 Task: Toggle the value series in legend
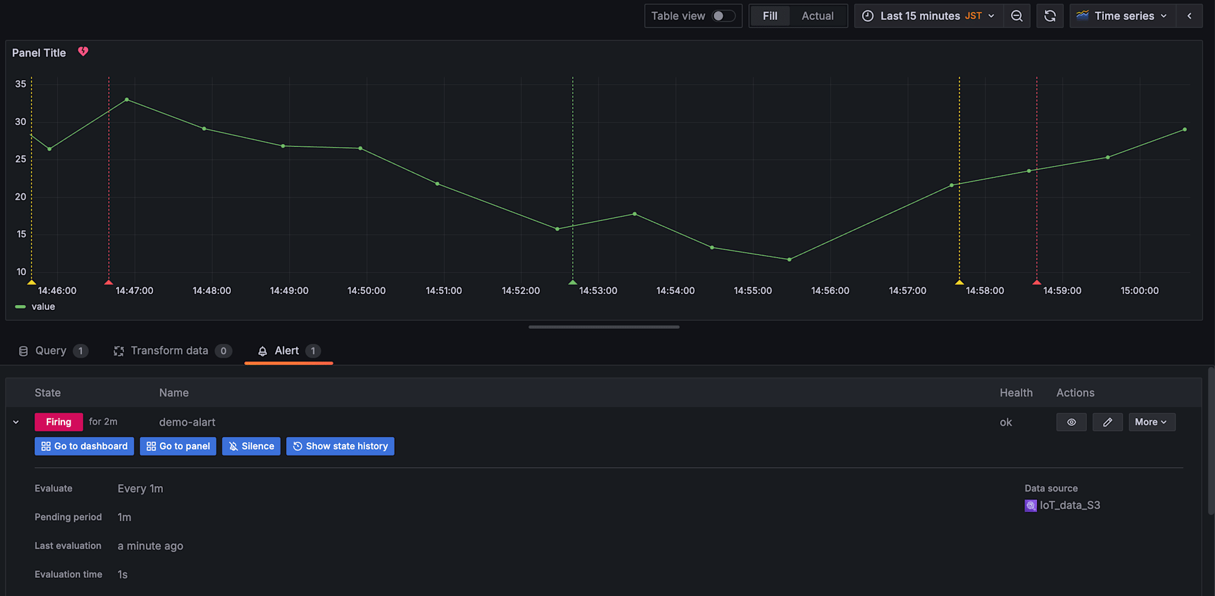43,307
